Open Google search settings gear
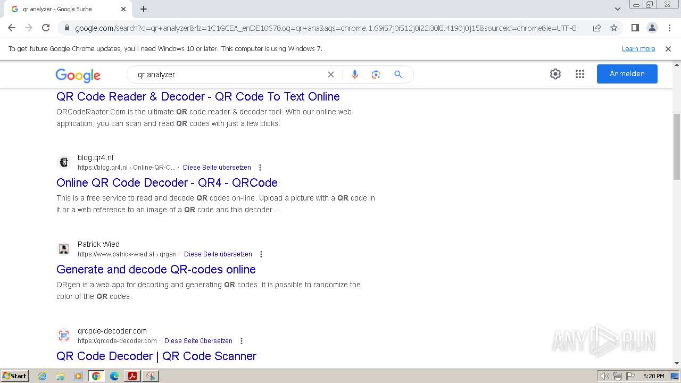This screenshot has height=383, width=681. pyautogui.click(x=555, y=74)
